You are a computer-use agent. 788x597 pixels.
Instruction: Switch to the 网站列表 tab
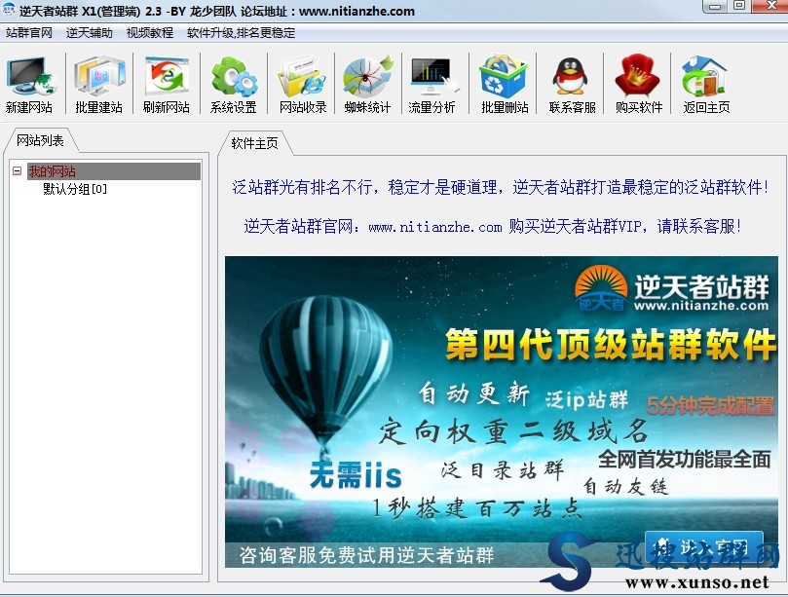pos(40,140)
